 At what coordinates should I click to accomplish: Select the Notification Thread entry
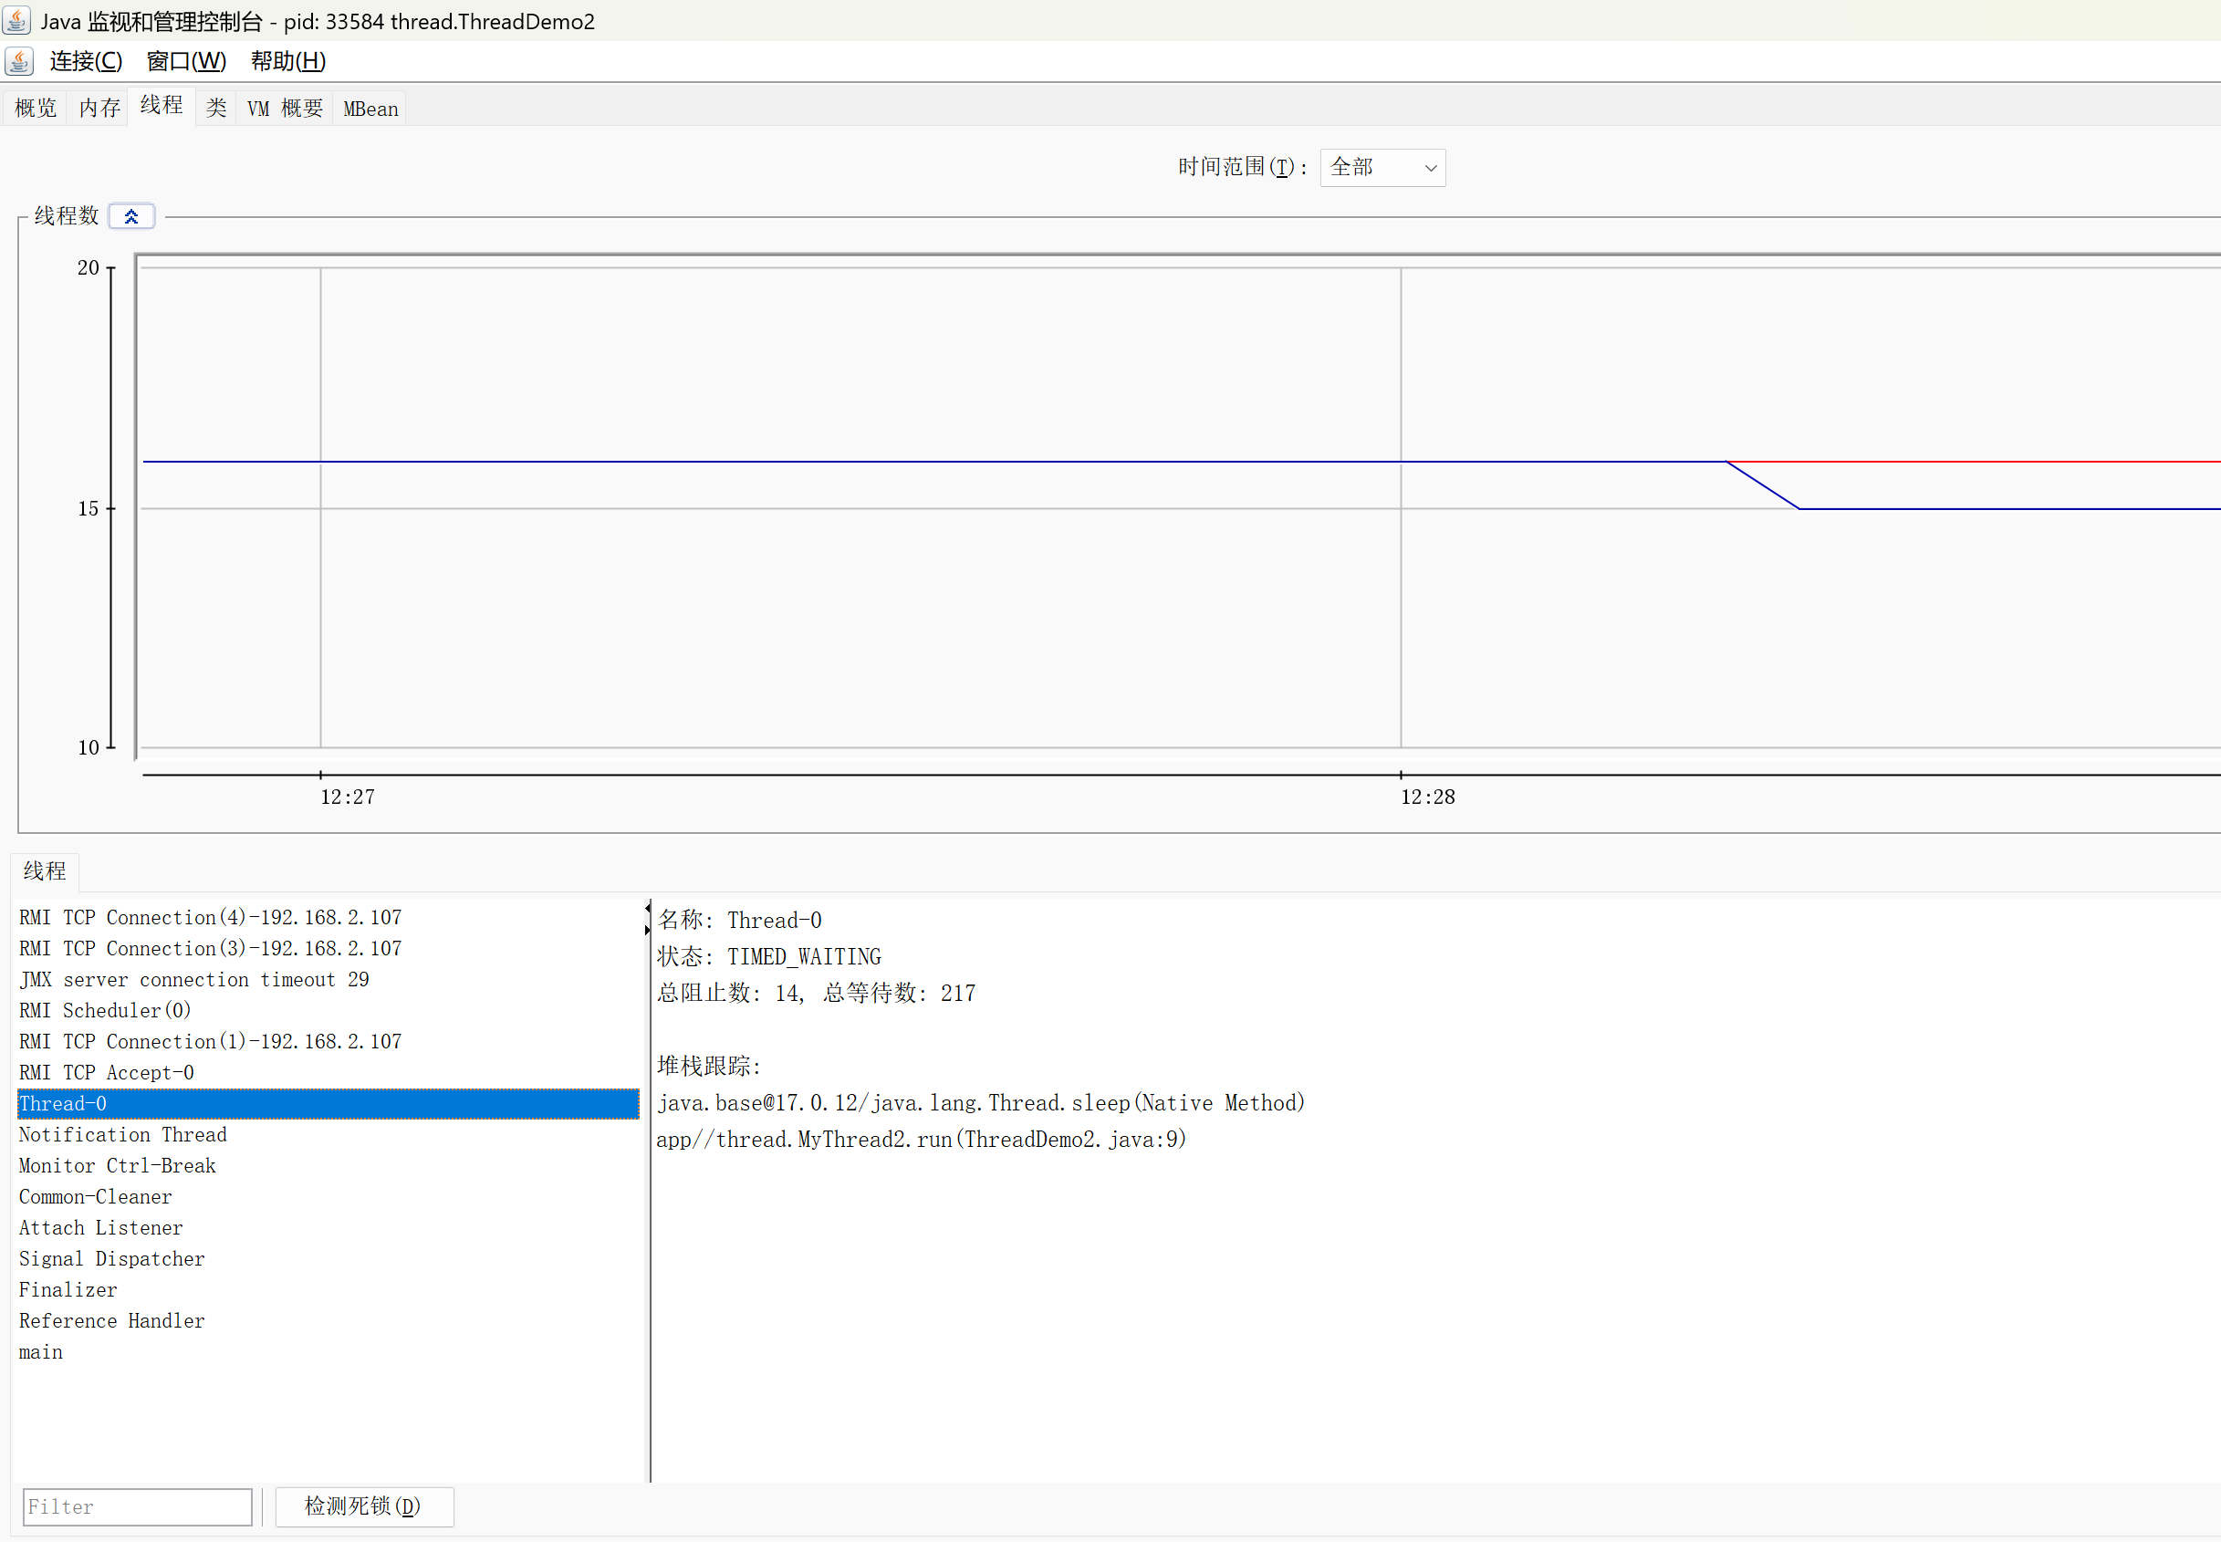click(x=328, y=1134)
